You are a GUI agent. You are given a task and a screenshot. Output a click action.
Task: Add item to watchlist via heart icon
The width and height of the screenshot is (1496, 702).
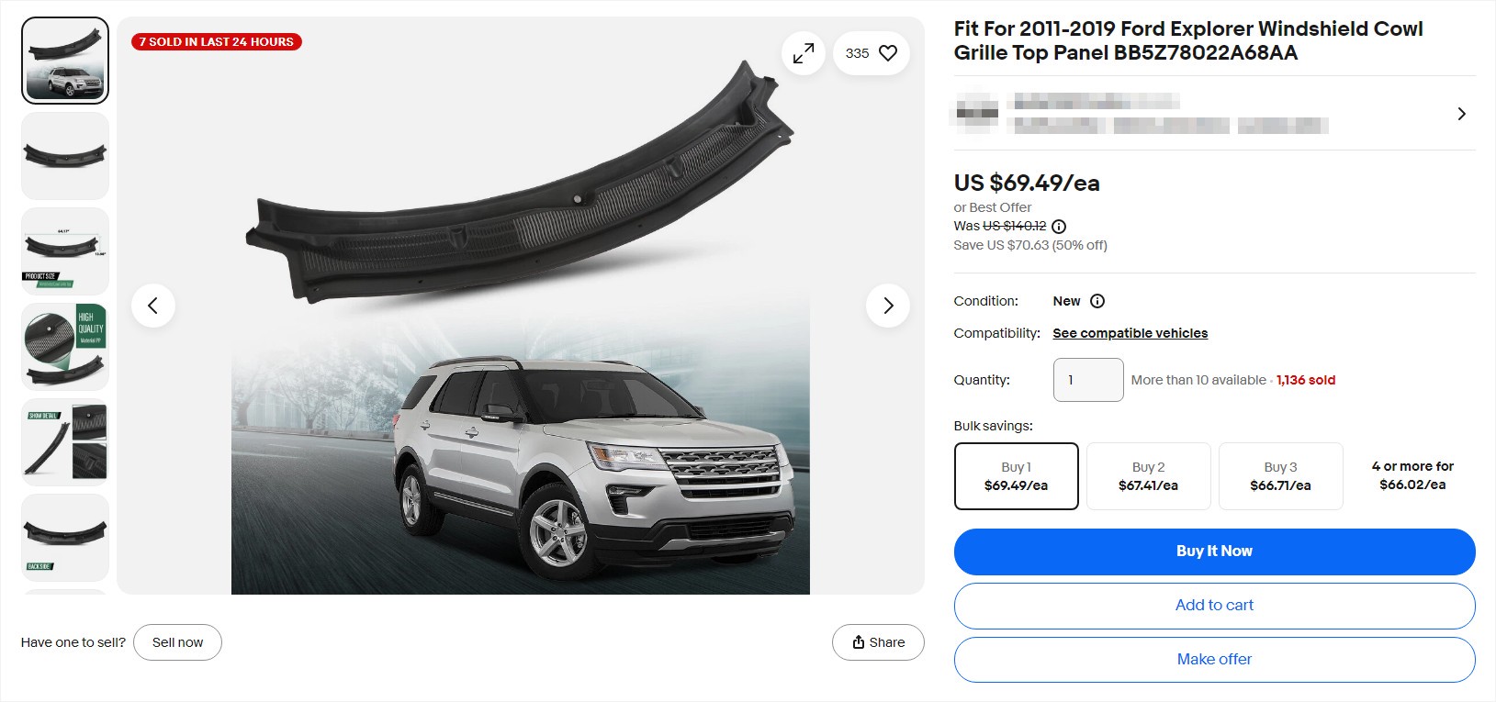(x=886, y=53)
